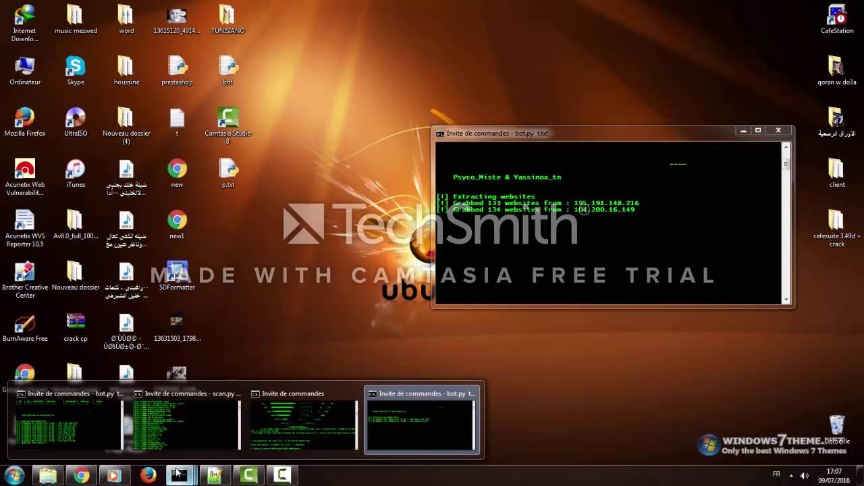This screenshot has height=486, width=864.
Task: Open Internet Download Manager desktop icon
Action: (25, 23)
